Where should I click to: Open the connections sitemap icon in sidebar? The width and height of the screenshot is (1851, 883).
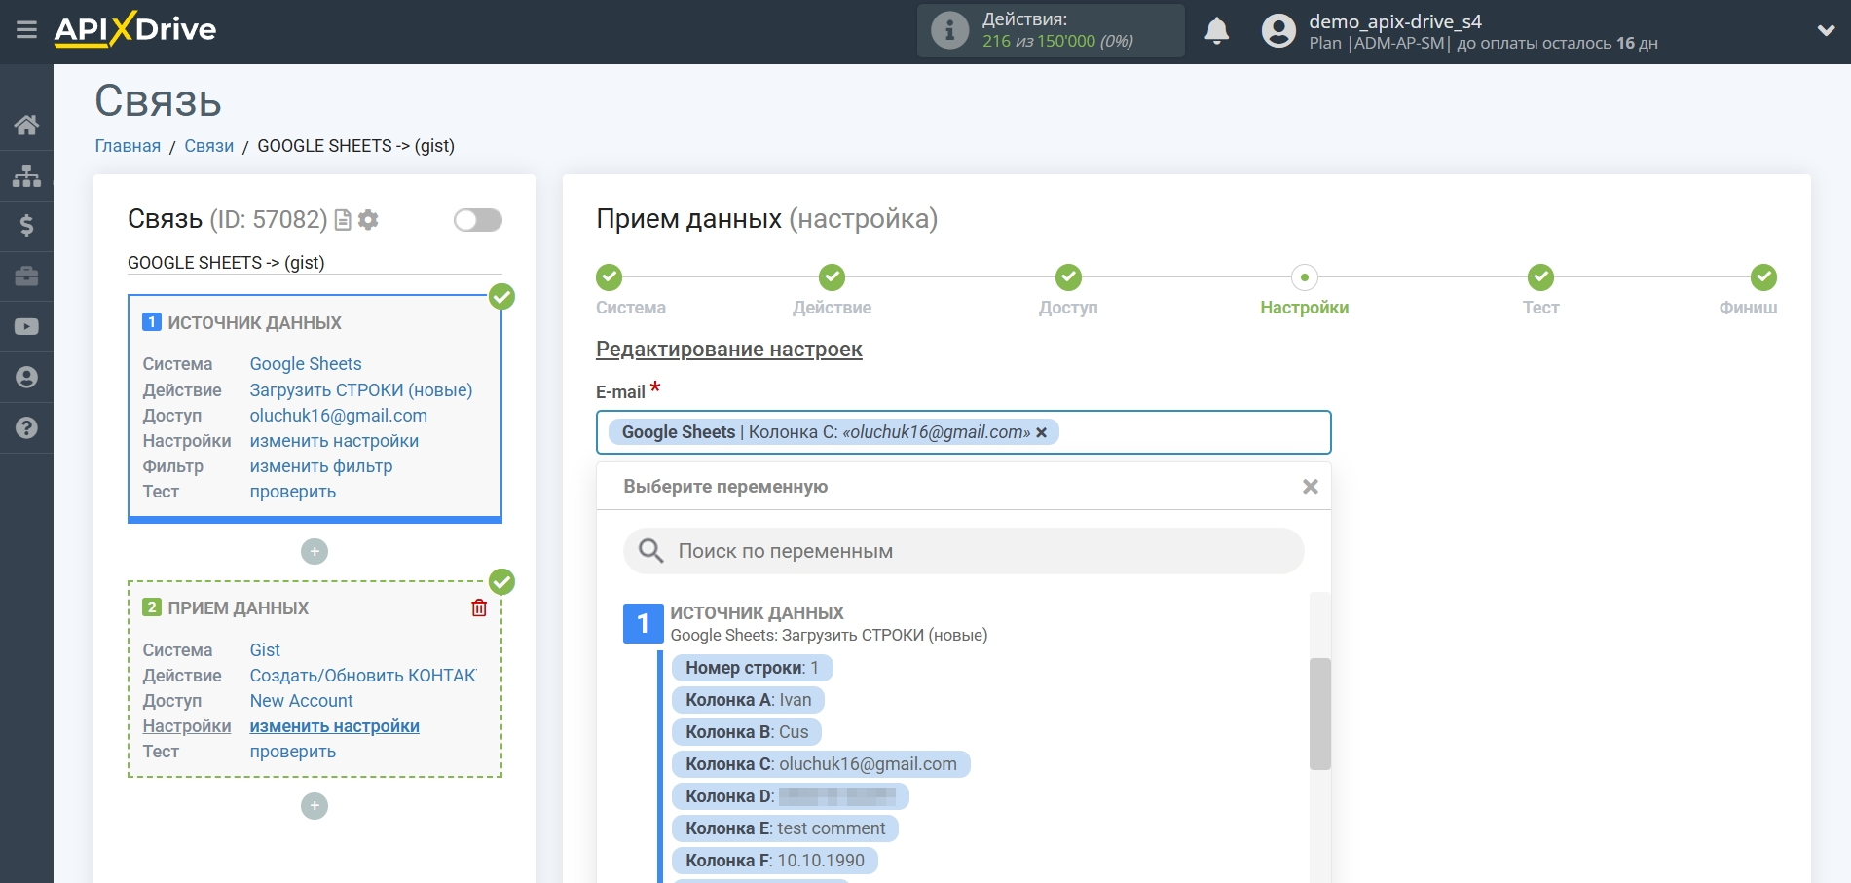(26, 175)
